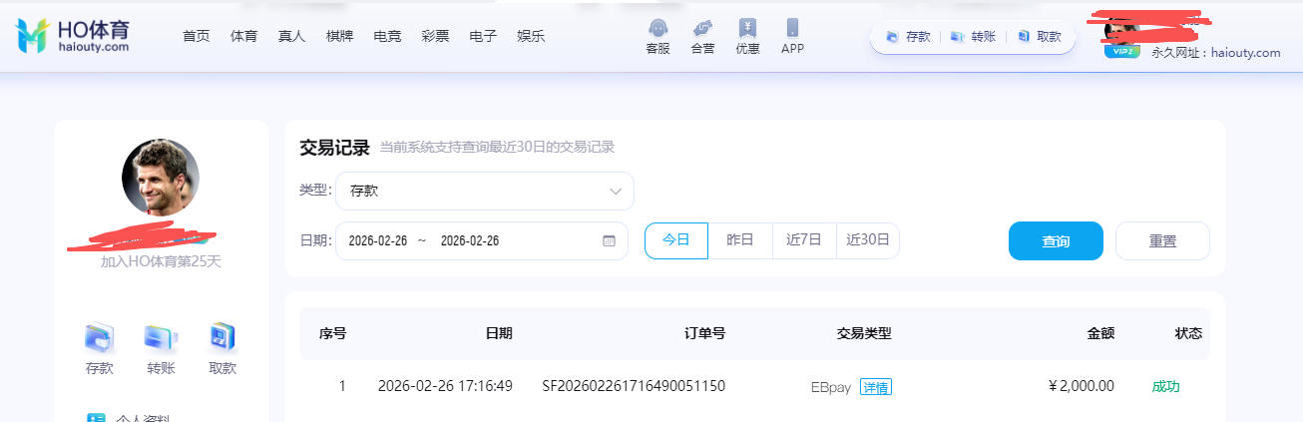Select the 近30日 date range option
Viewport: 1303px width, 422px height.
868,240
